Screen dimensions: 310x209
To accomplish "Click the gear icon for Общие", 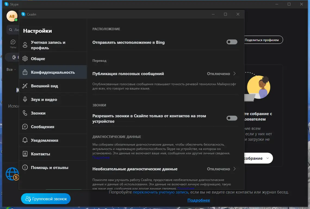I will [x=25, y=59].
